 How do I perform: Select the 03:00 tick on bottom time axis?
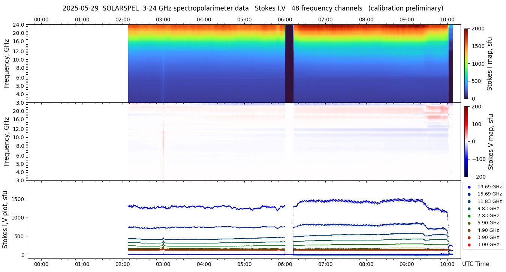(163, 264)
